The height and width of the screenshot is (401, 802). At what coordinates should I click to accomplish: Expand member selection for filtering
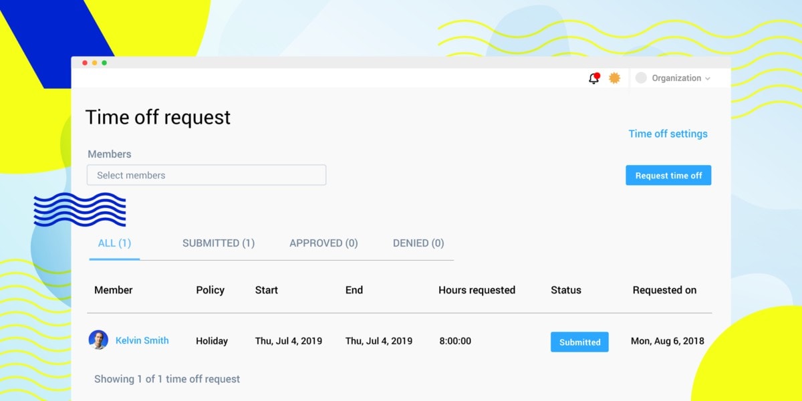(206, 174)
